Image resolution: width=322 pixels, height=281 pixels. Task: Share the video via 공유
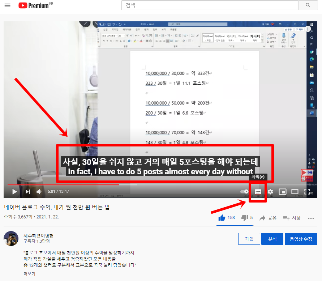pyautogui.click(x=268, y=218)
